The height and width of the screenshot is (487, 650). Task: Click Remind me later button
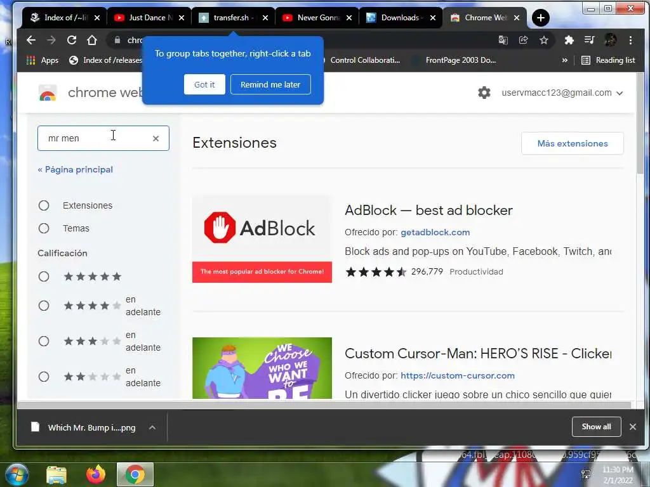270,84
